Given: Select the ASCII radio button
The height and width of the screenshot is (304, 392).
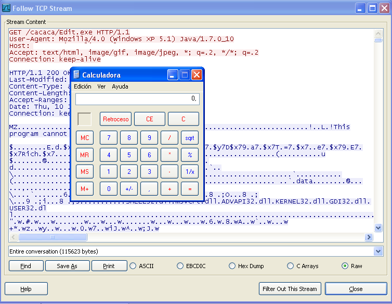Looking at the screenshot, I should 133,266.
